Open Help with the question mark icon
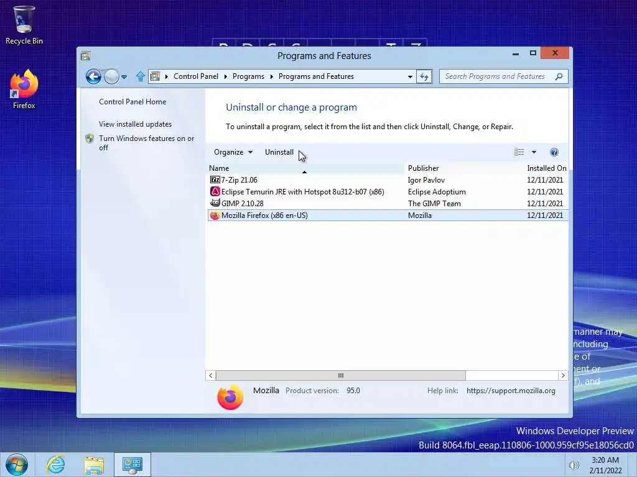Viewport: 637px width, 477px height. tap(554, 152)
